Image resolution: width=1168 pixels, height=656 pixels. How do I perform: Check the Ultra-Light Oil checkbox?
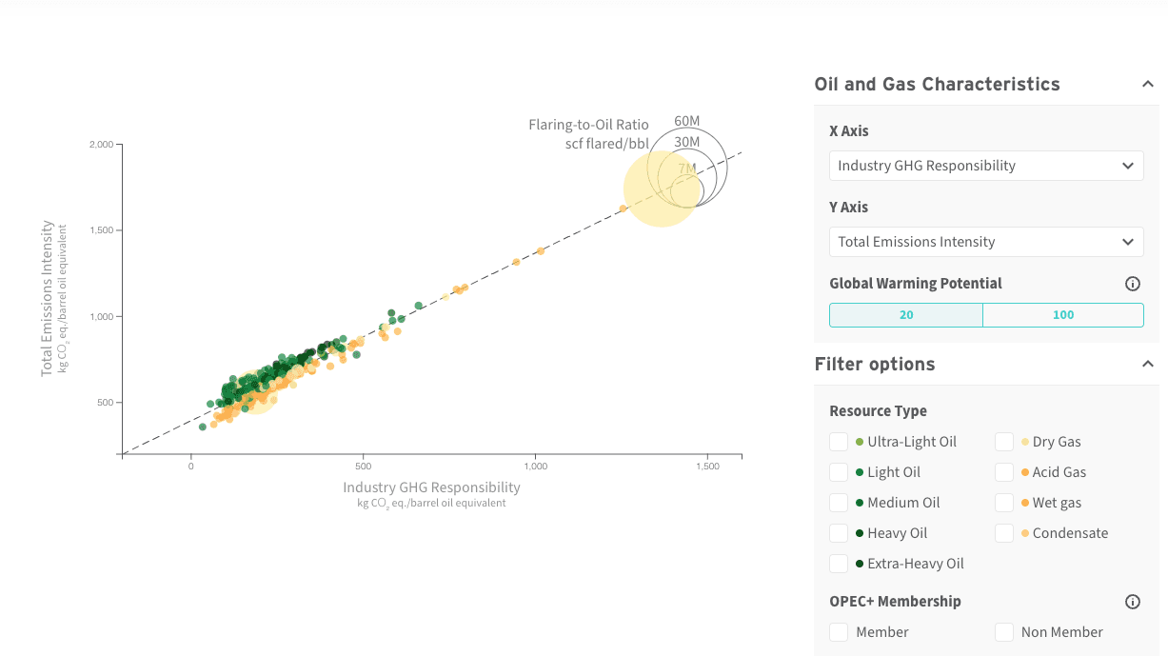pyautogui.click(x=839, y=442)
